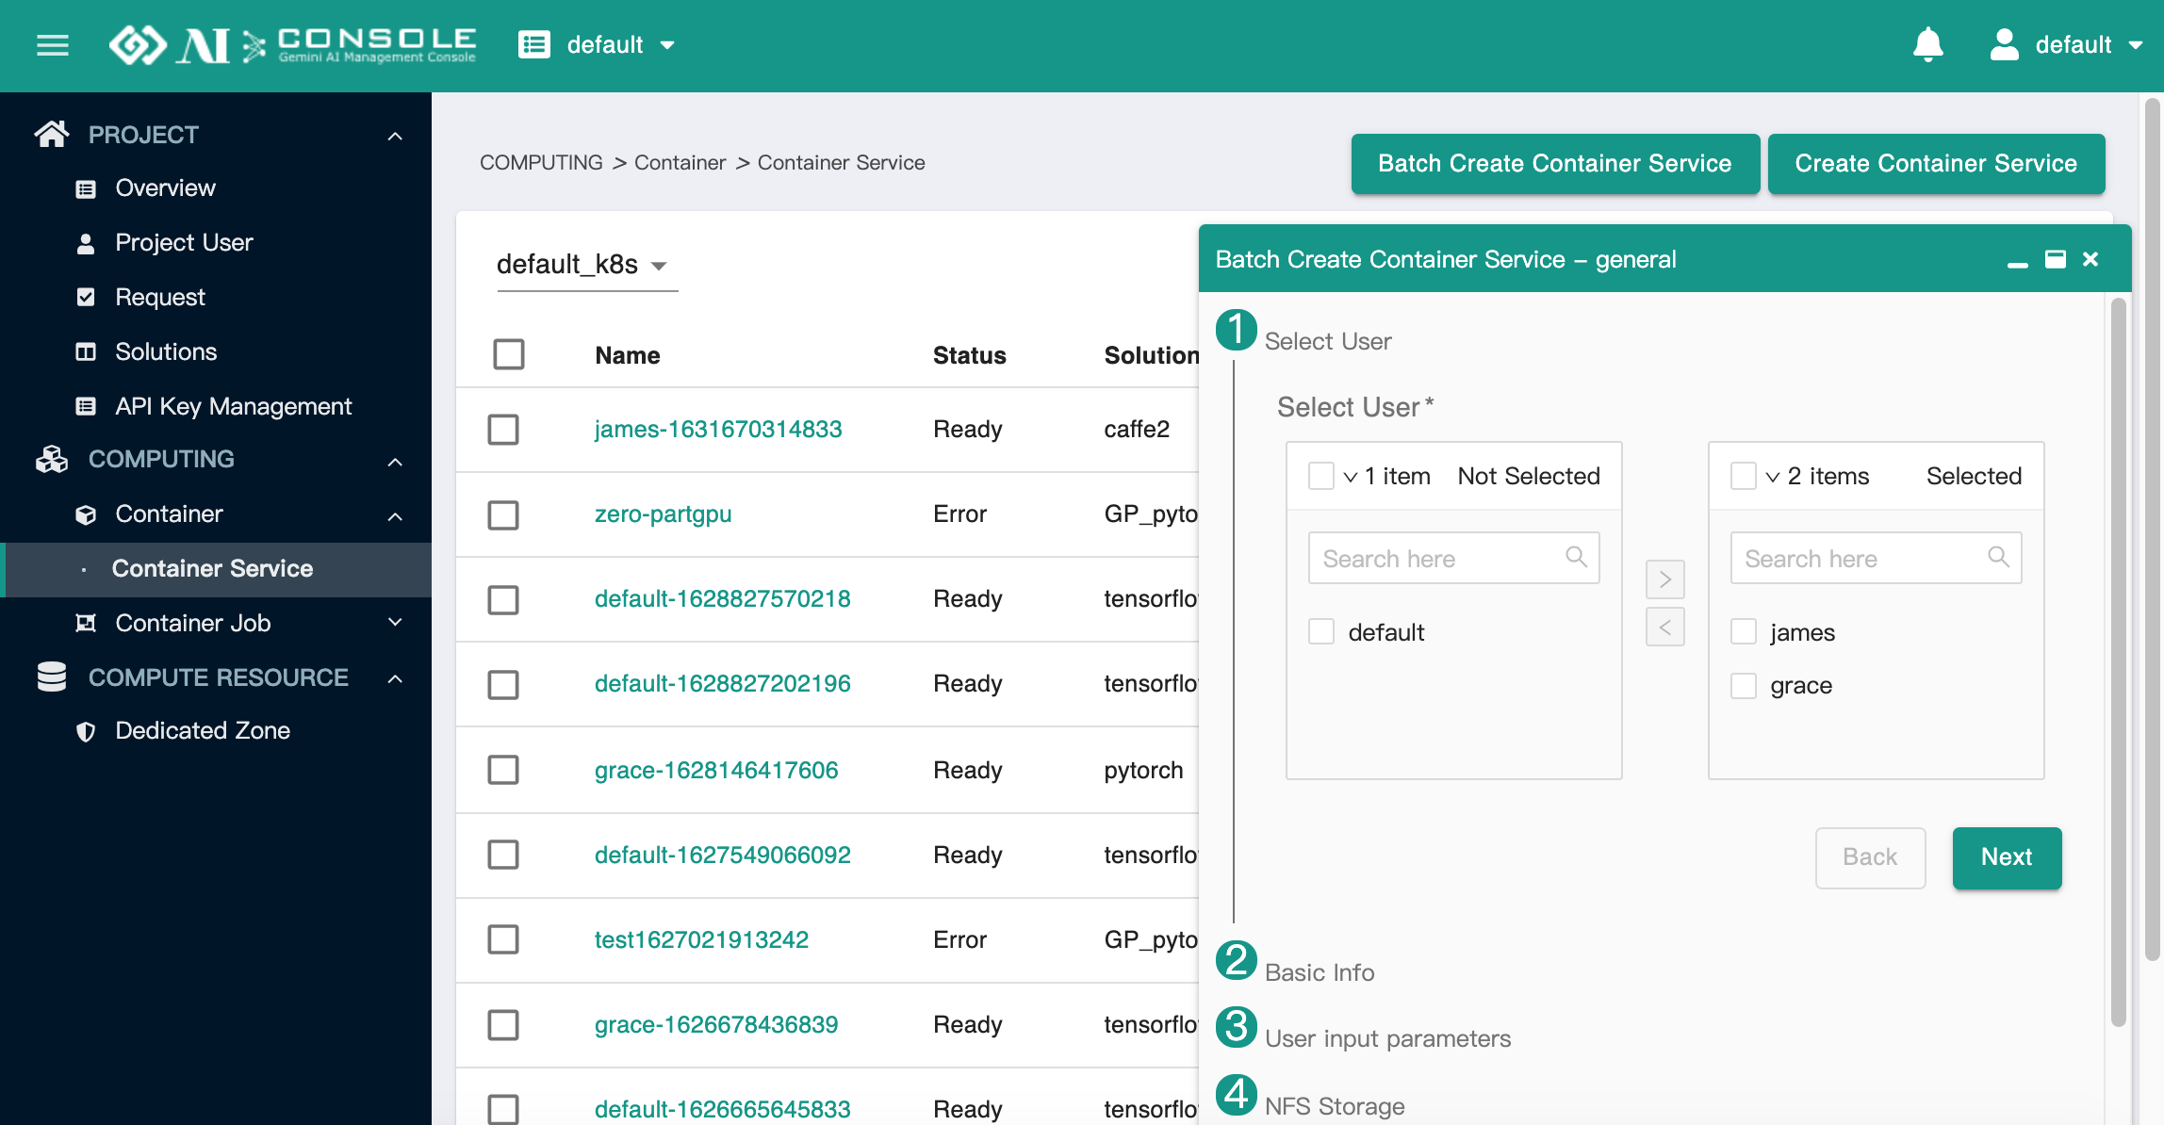Click search icon in Selected list

[x=1998, y=557]
